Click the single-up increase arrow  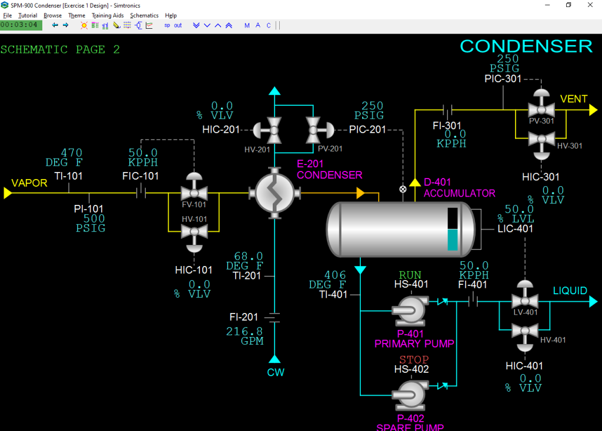point(218,25)
